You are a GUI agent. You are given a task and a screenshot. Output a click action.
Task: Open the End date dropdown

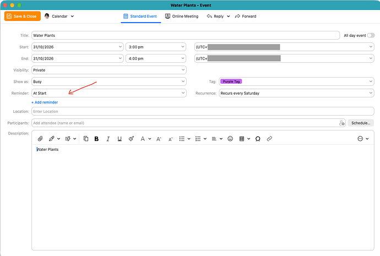[x=78, y=58]
